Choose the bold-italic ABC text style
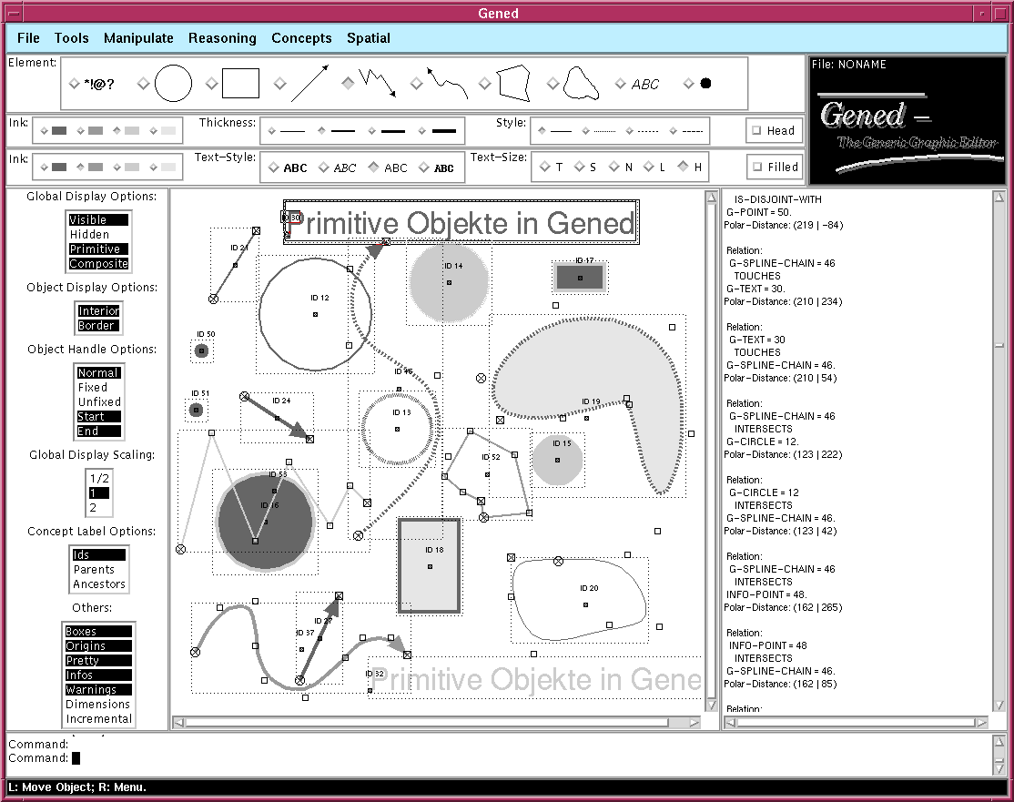The width and height of the screenshot is (1014, 802). [x=437, y=168]
